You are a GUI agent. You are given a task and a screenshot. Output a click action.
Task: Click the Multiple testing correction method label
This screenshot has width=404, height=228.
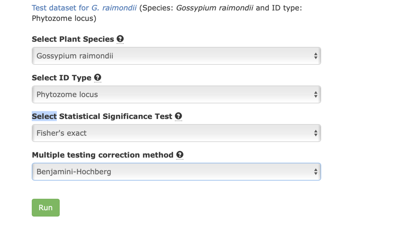pyautogui.click(x=103, y=155)
